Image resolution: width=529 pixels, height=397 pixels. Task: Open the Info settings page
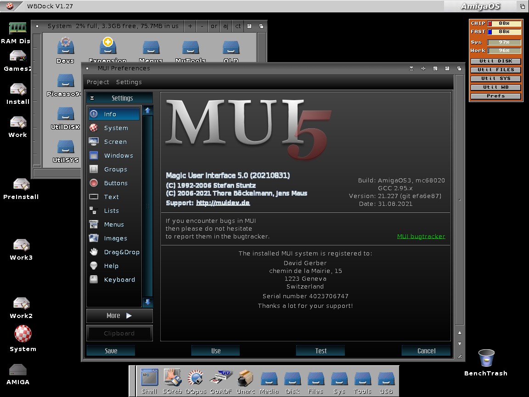[114, 114]
